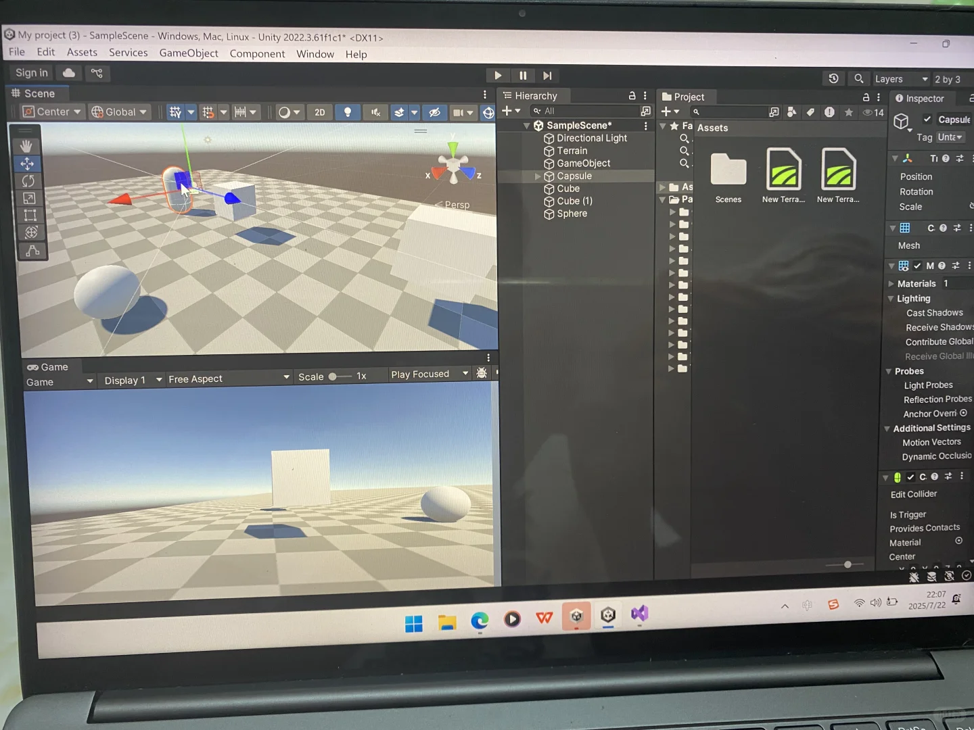Disable the Capsule Collider component checkbox
Screen dimensions: 974x730
910,477
